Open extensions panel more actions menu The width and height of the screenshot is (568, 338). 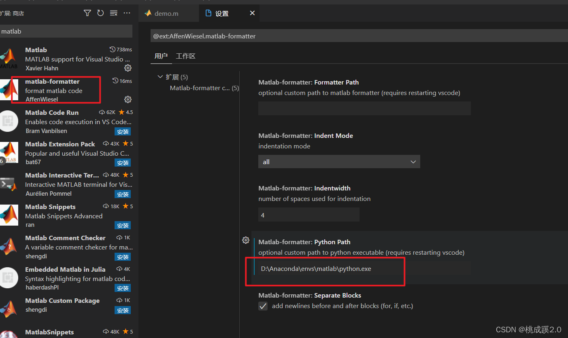pos(127,13)
